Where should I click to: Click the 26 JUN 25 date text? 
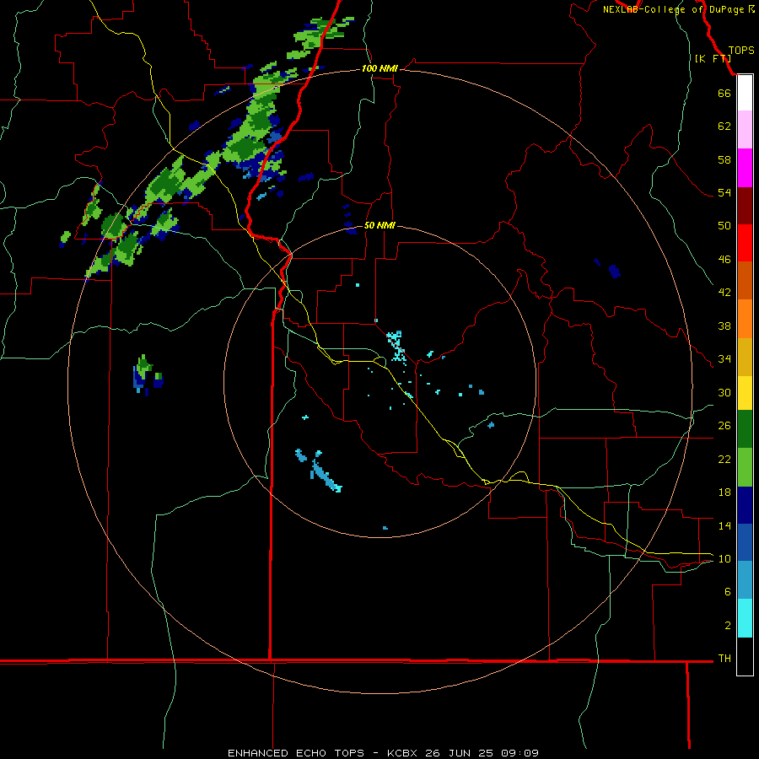(x=460, y=753)
